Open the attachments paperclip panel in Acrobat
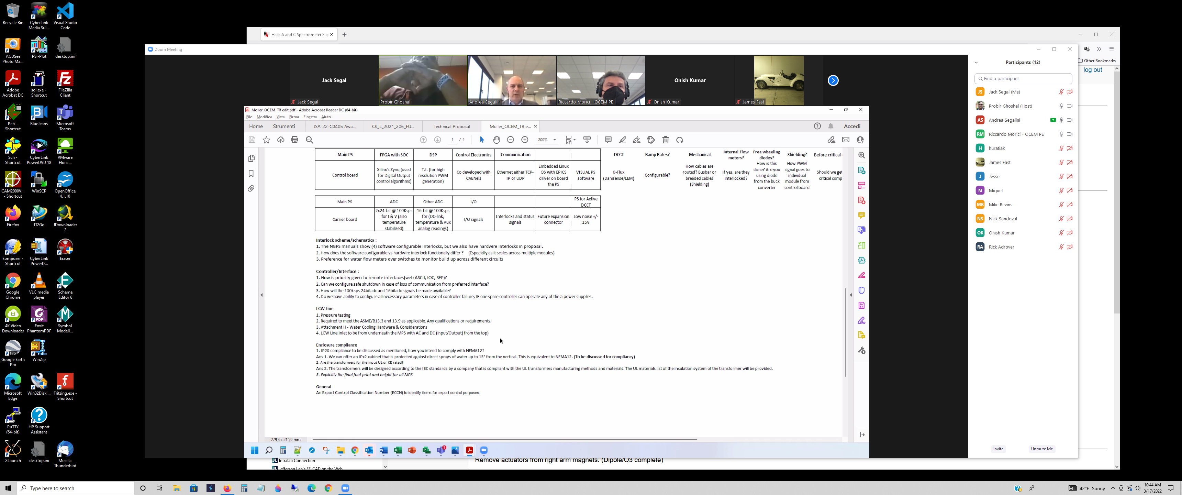 pos(251,188)
